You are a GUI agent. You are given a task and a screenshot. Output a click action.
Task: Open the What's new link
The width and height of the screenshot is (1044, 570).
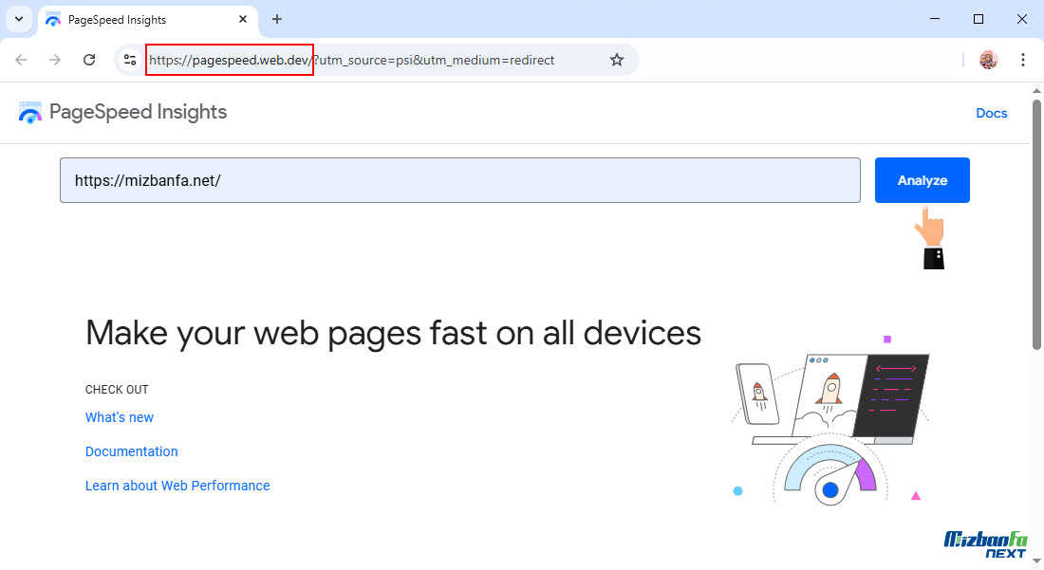pyautogui.click(x=120, y=417)
